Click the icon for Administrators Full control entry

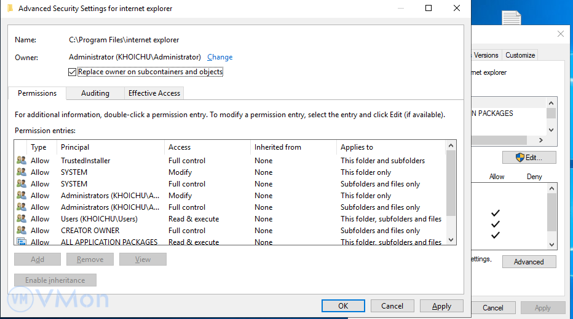click(22, 207)
